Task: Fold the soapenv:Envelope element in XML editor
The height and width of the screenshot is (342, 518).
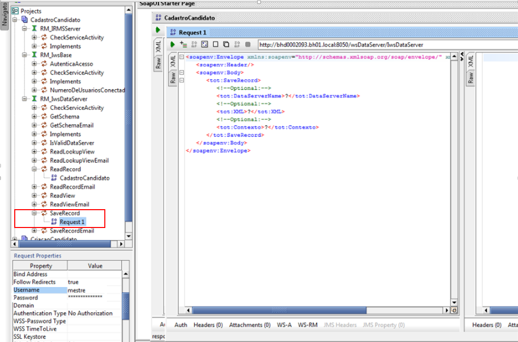Action: [182, 57]
